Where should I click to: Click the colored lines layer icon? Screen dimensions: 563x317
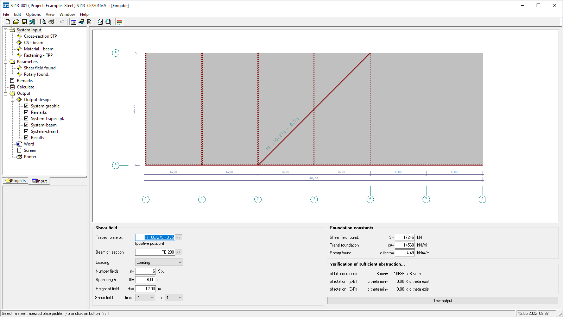coord(120,22)
